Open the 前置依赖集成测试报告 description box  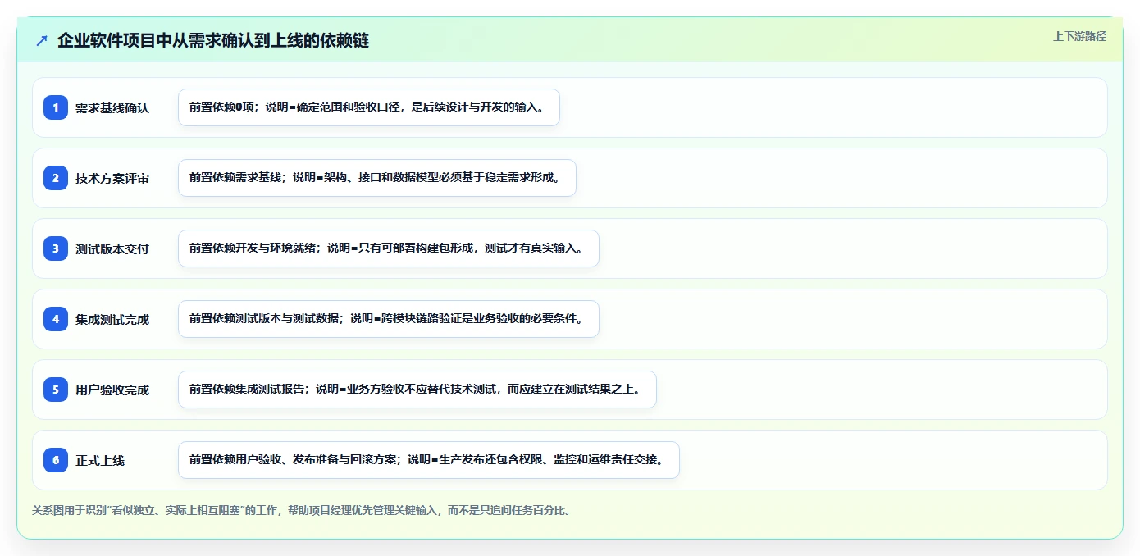tap(417, 390)
